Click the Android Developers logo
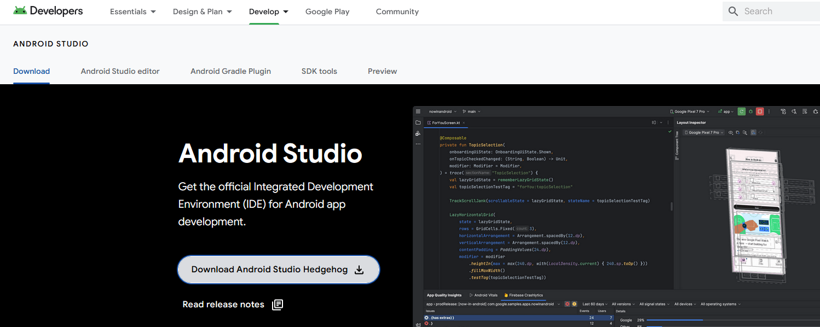 [x=48, y=11]
